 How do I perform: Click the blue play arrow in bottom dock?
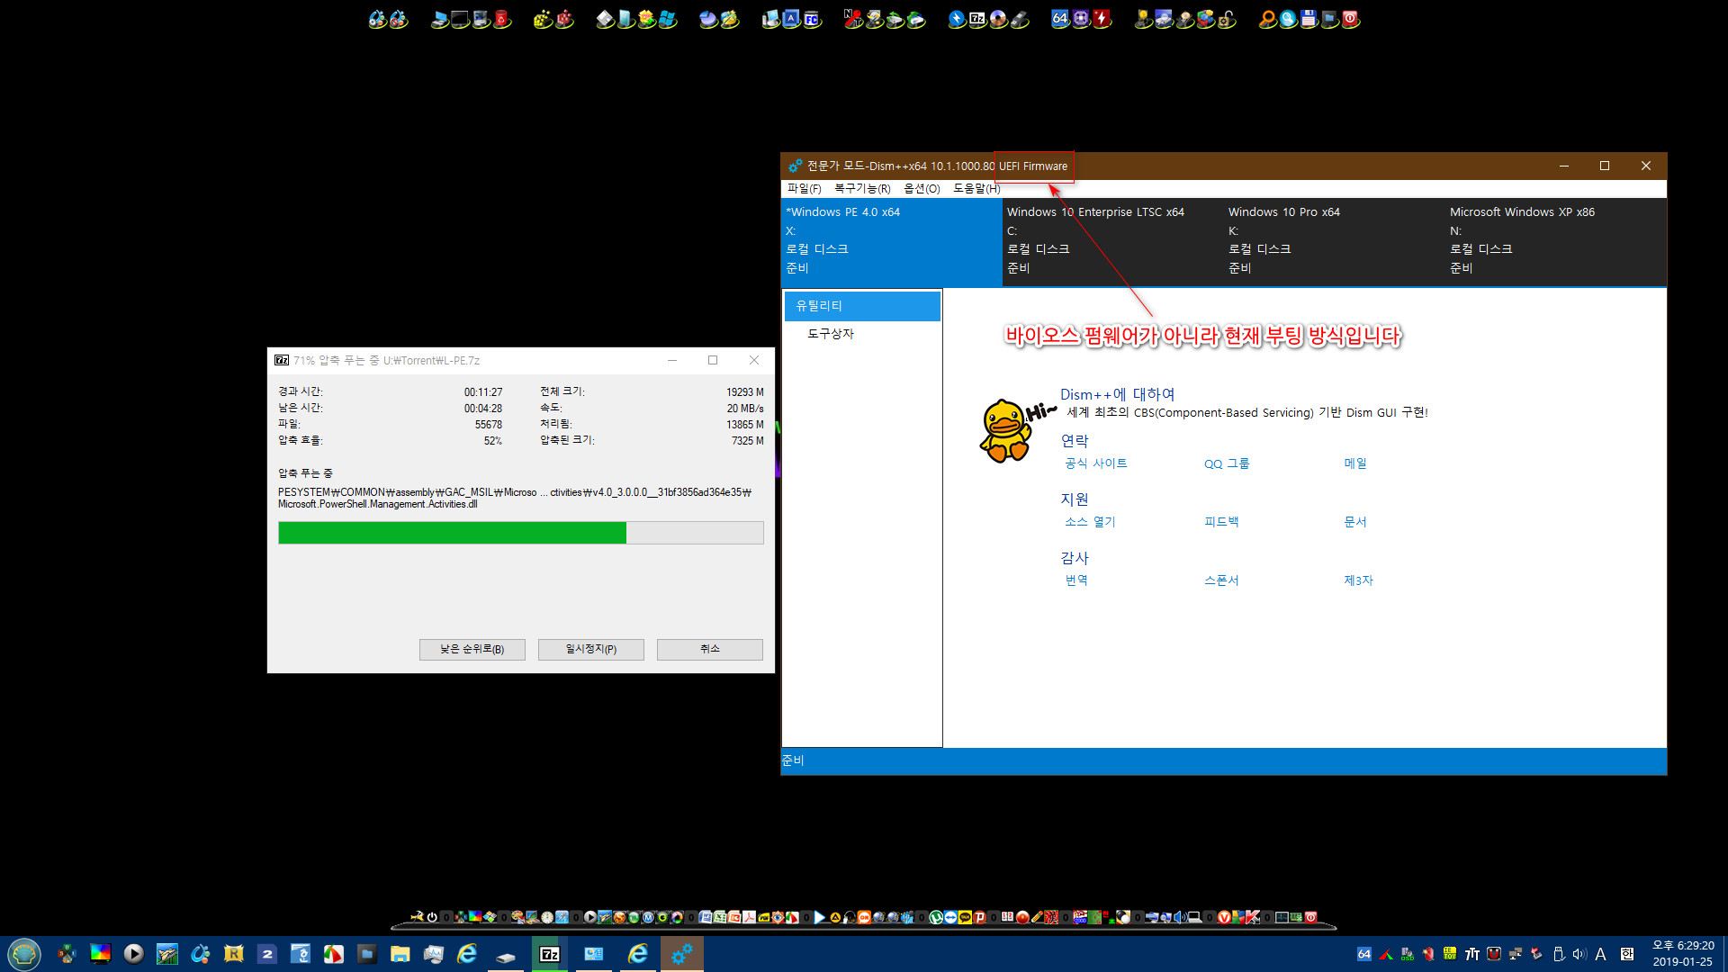tap(819, 917)
